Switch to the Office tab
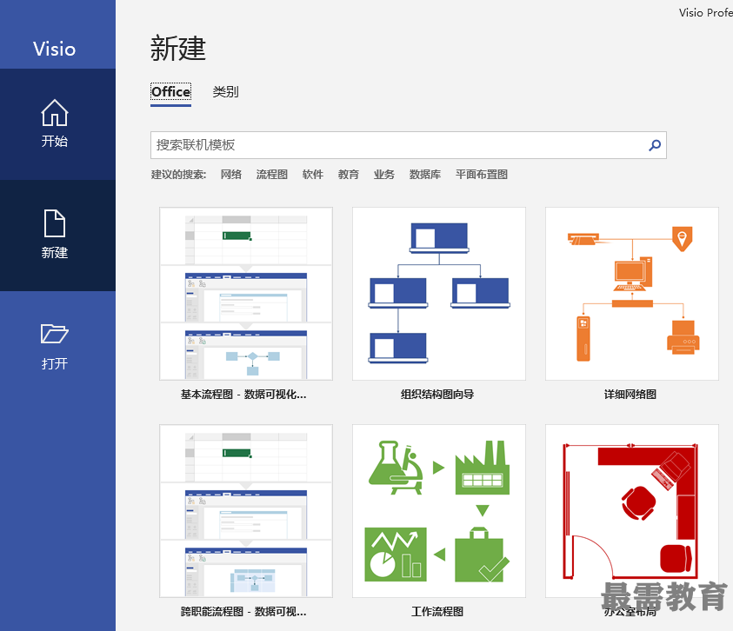The height and width of the screenshot is (631, 733). (171, 91)
